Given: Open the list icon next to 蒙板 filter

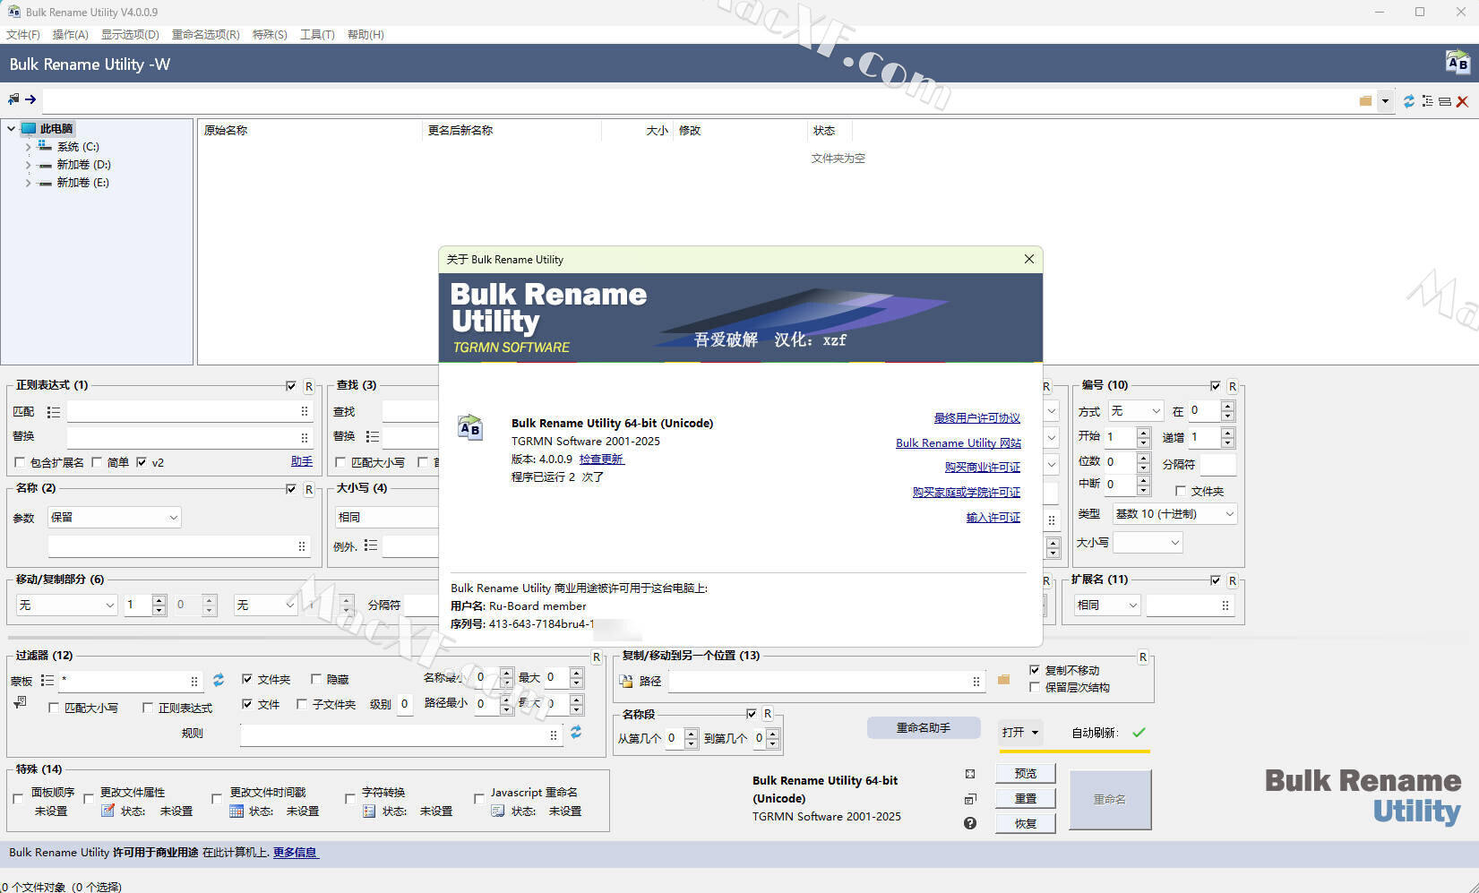Looking at the screenshot, I should [47, 681].
